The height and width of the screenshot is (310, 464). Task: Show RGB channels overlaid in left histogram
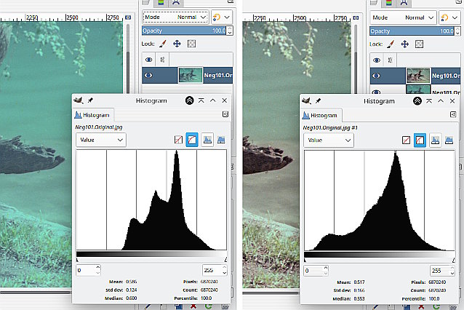tap(207, 140)
